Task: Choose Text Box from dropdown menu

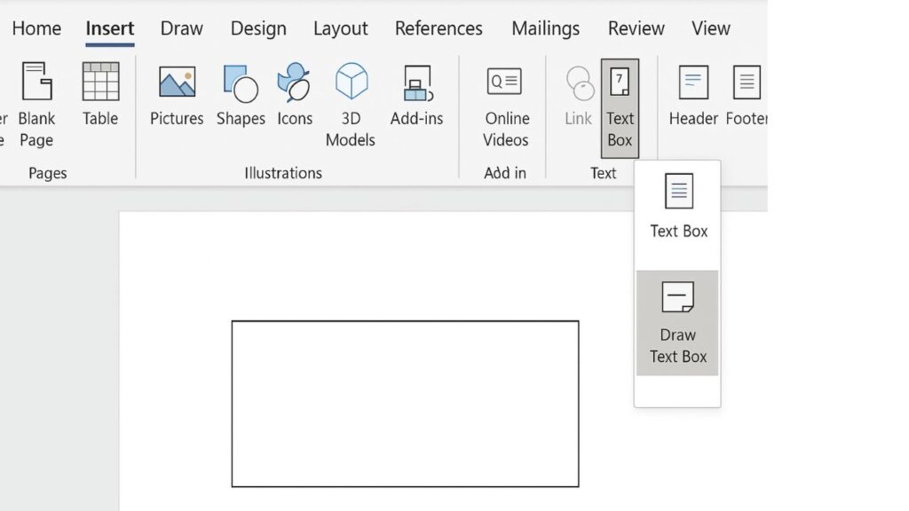Action: 678,206
